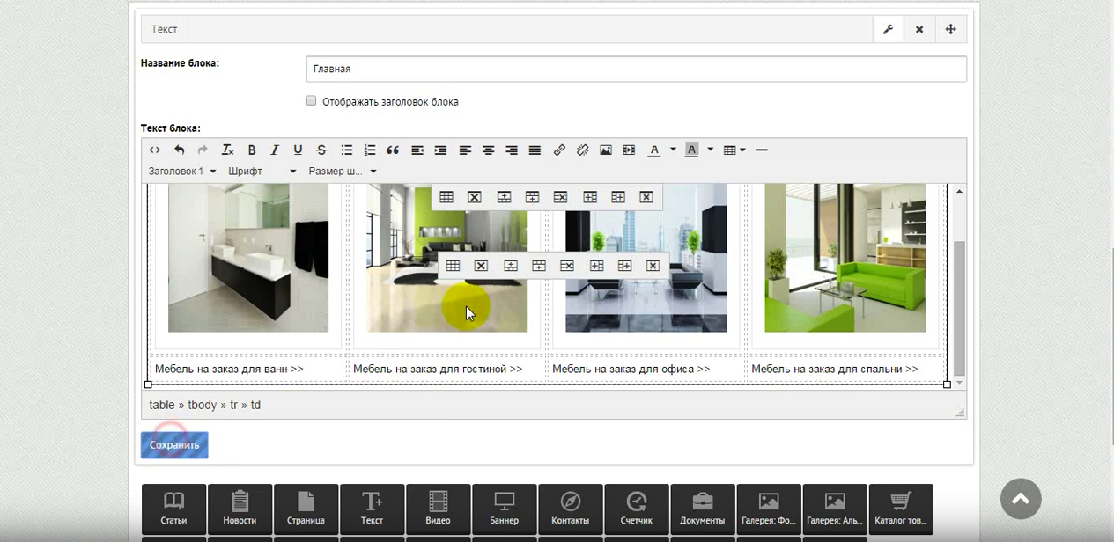Toggle bold formatting in editor toolbar
Screen dimensions: 1114x542
click(251, 150)
